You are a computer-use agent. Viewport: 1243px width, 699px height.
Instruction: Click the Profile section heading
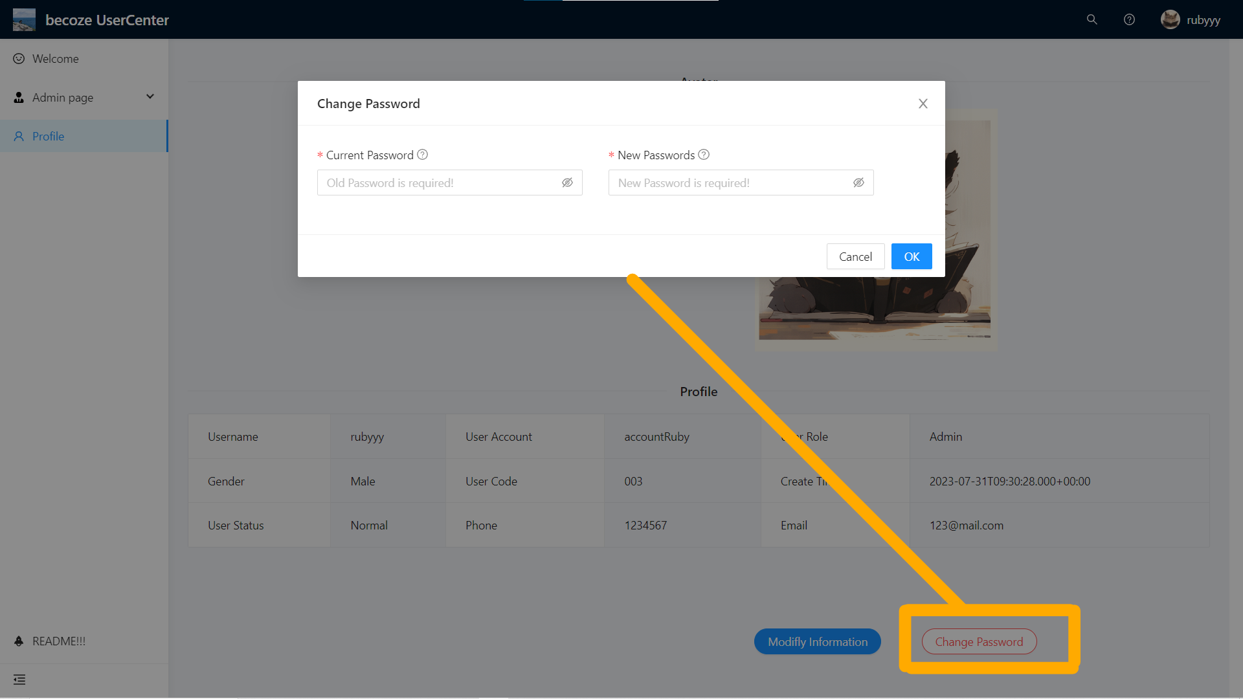click(699, 392)
